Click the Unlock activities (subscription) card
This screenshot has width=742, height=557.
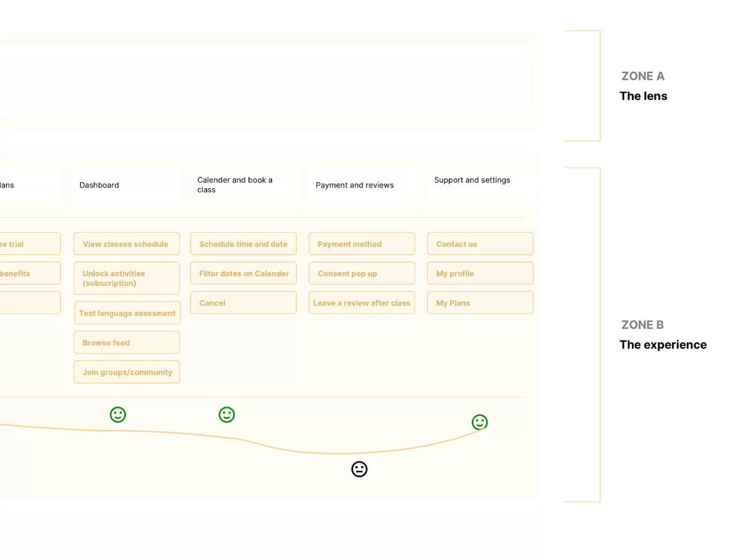tap(127, 278)
